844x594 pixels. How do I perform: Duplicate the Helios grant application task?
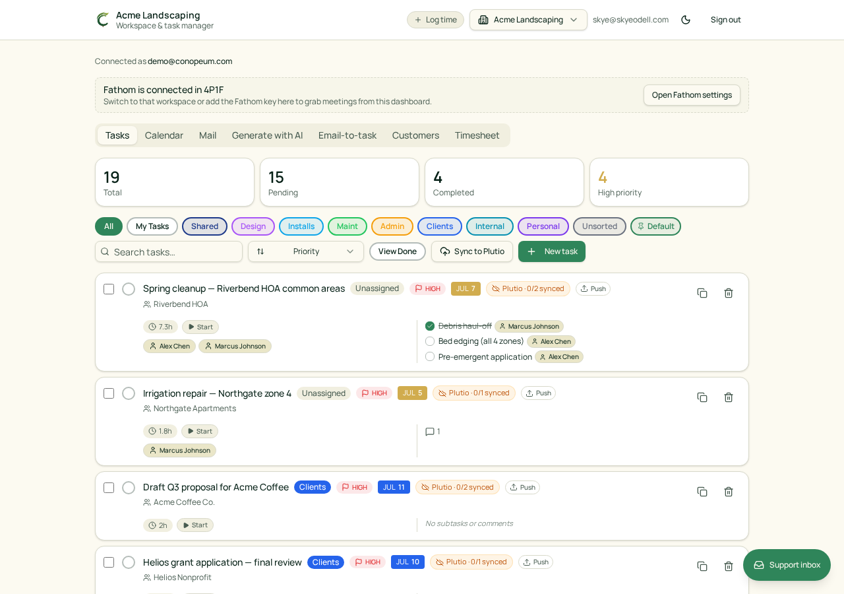click(x=702, y=566)
